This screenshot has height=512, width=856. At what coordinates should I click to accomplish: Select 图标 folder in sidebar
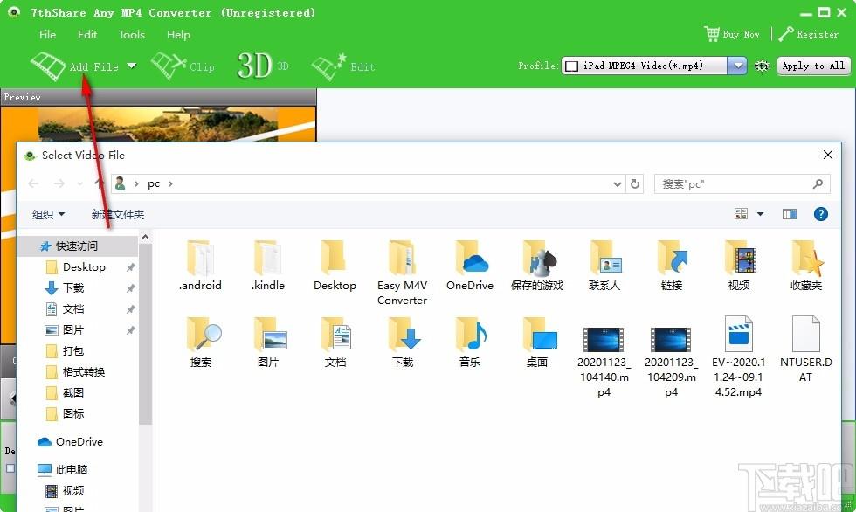click(x=73, y=414)
